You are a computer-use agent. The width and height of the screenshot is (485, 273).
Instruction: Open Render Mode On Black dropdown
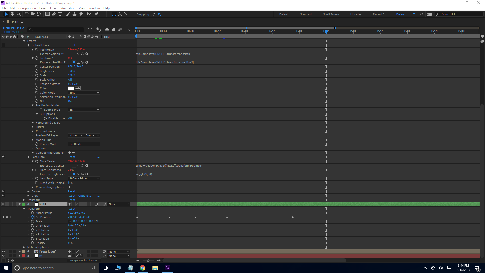pyautogui.click(x=84, y=144)
